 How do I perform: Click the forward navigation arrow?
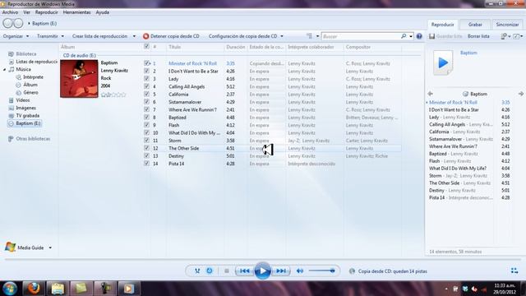click(x=18, y=23)
